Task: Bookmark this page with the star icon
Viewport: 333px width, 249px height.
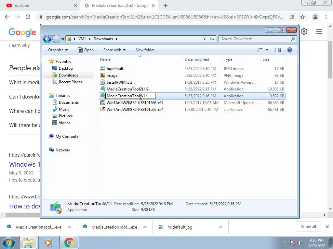Action: tap(302, 17)
